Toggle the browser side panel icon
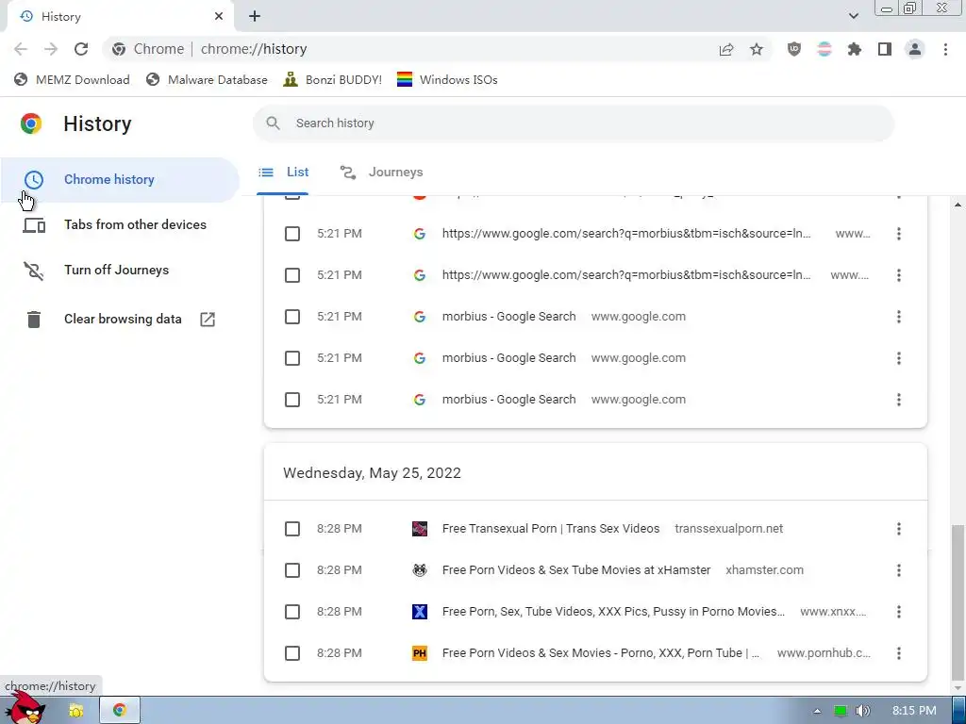Screen dimensions: 966x724 click(x=885, y=49)
